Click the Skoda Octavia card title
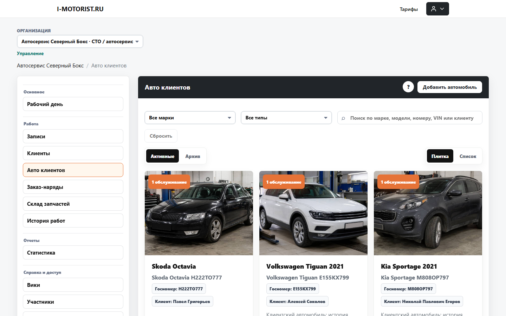506x316 pixels. point(174,266)
